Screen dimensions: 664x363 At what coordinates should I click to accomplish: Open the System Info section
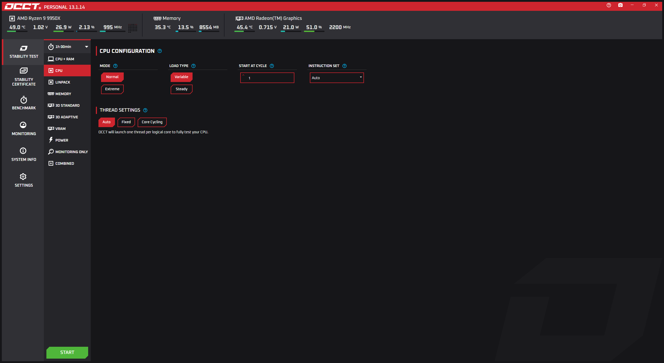24,154
